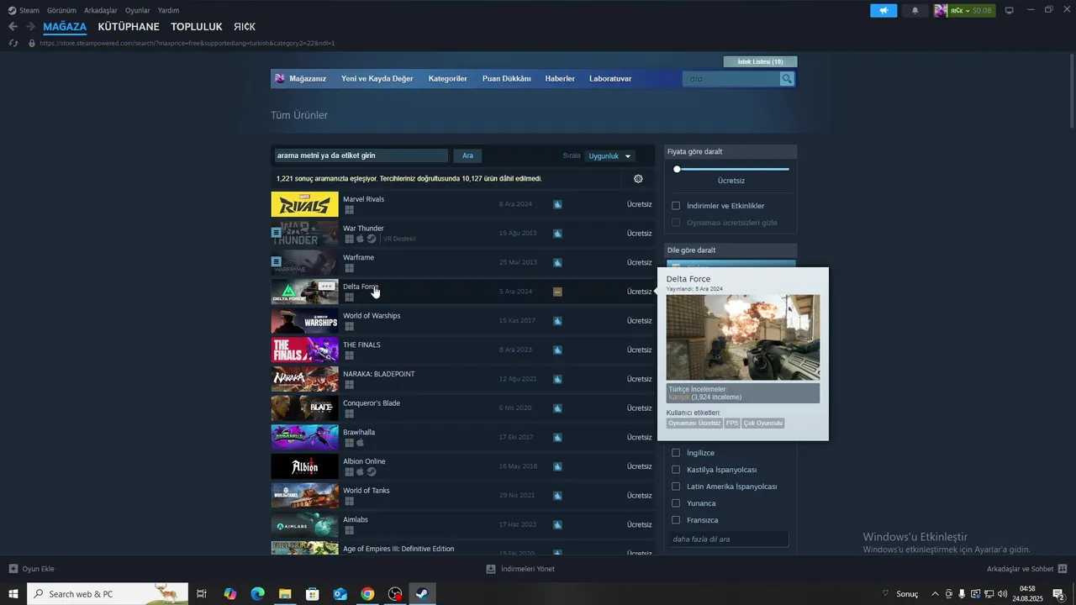This screenshot has height=605, width=1076.
Task: Open the Kategoriler menu
Action: (447, 79)
